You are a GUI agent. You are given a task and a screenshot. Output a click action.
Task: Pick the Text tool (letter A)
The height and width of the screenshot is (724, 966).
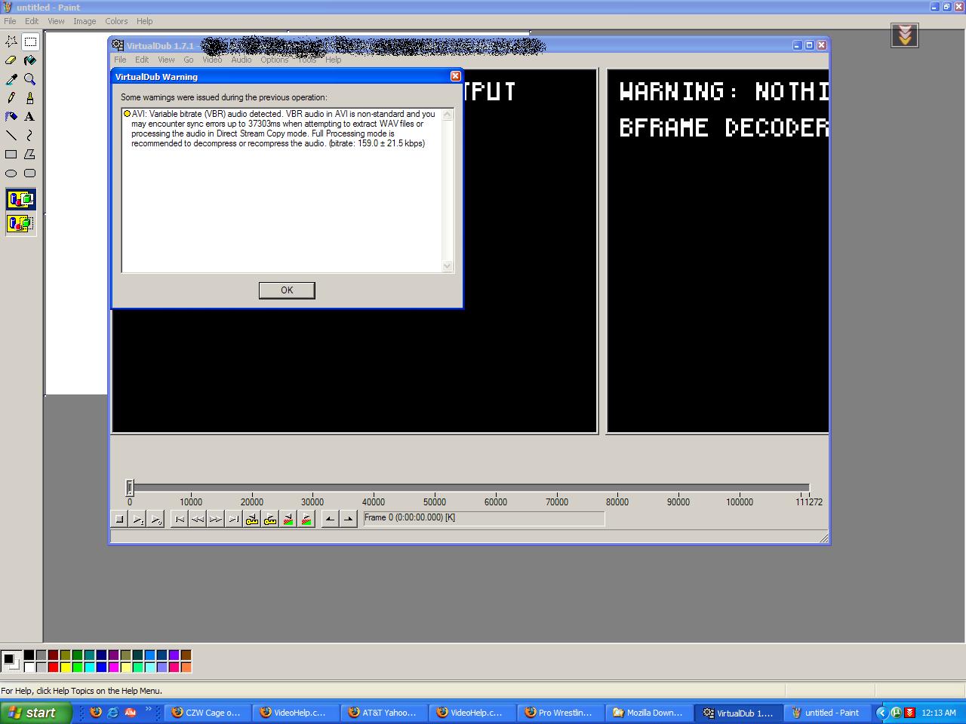(30, 117)
